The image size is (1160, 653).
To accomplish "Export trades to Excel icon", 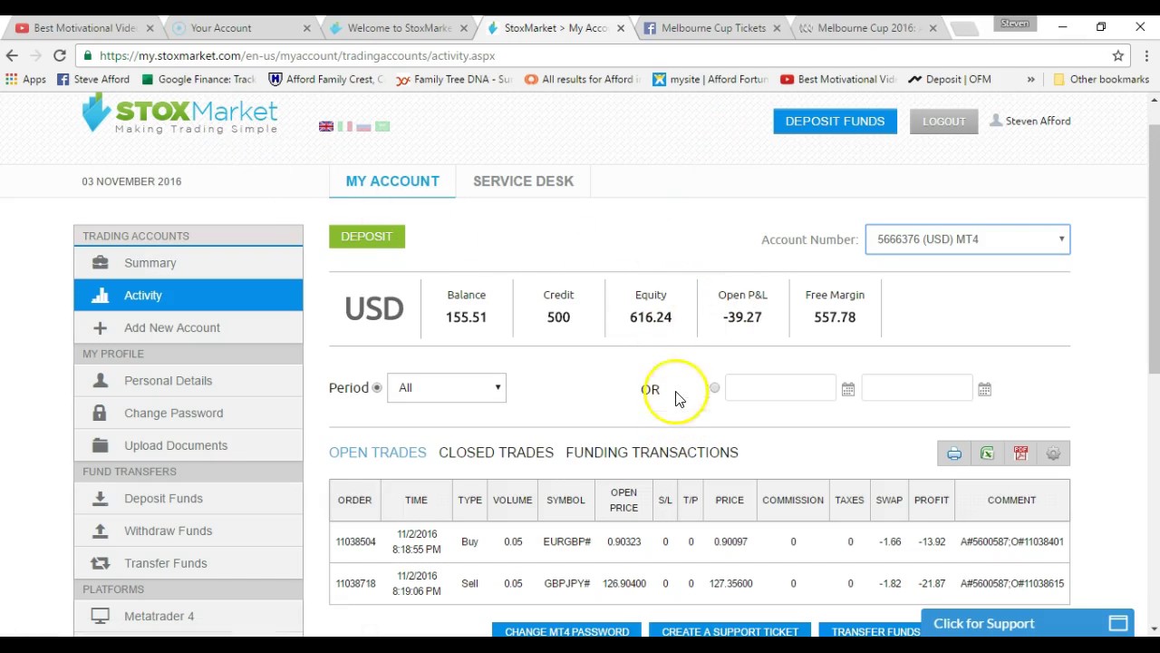I will 987,453.
